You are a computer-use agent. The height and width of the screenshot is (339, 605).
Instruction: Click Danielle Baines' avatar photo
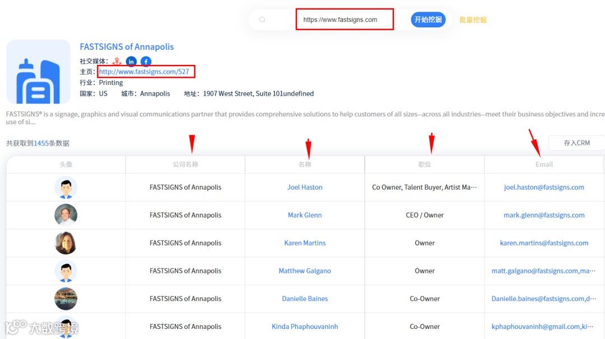(66, 299)
